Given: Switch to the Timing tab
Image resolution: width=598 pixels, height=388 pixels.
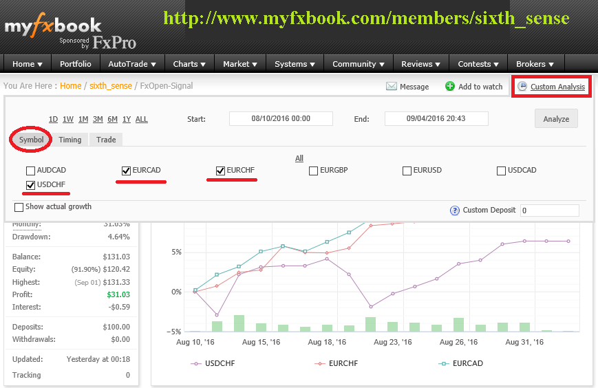Looking at the screenshot, I should (x=70, y=140).
